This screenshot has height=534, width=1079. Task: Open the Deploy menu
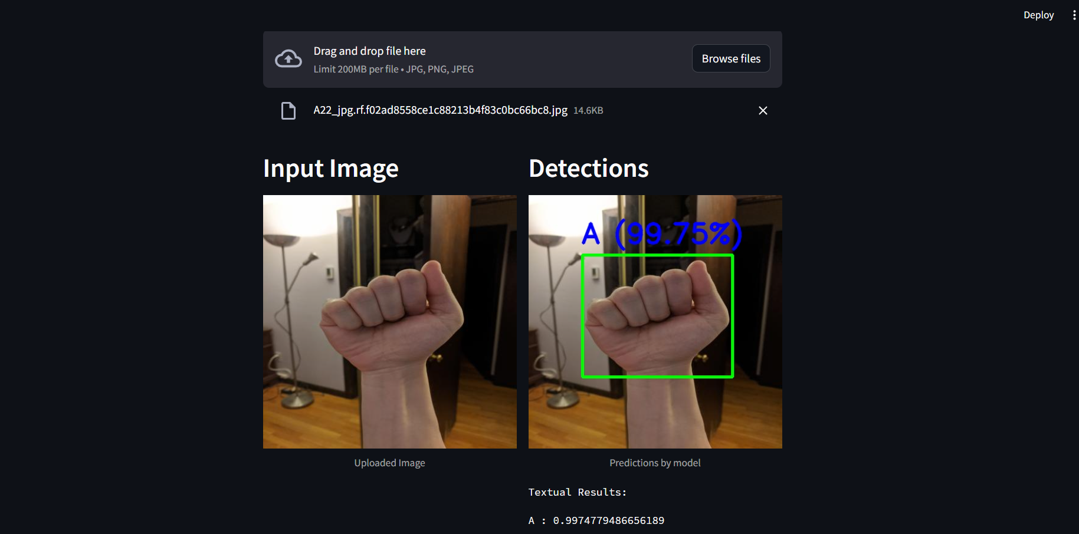1038,15
